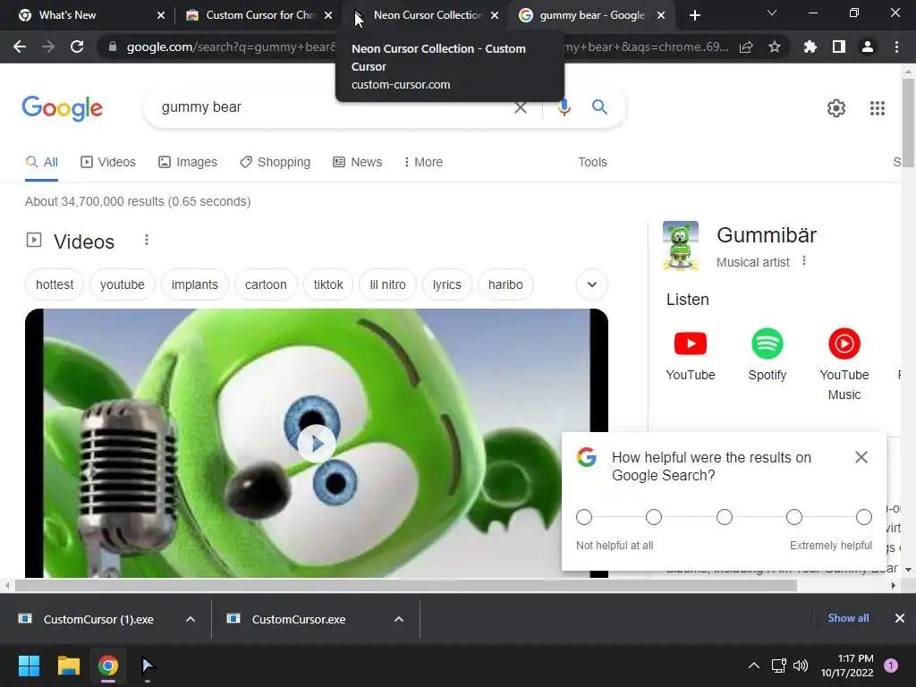Open YouTube under Listen

(691, 355)
